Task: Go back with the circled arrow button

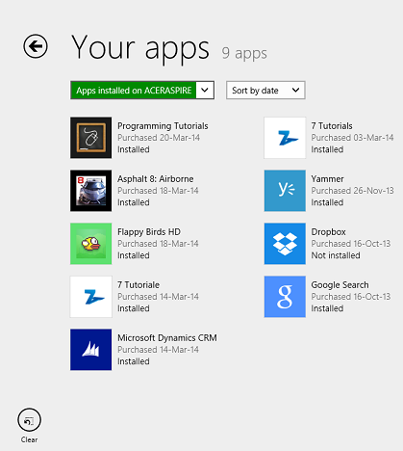Action: click(36, 46)
